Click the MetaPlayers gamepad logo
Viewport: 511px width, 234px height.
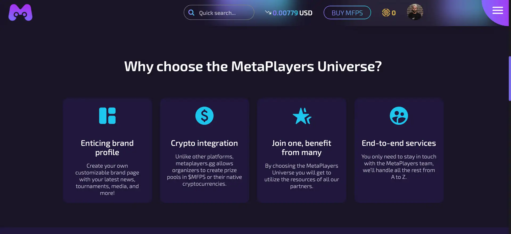pyautogui.click(x=20, y=12)
